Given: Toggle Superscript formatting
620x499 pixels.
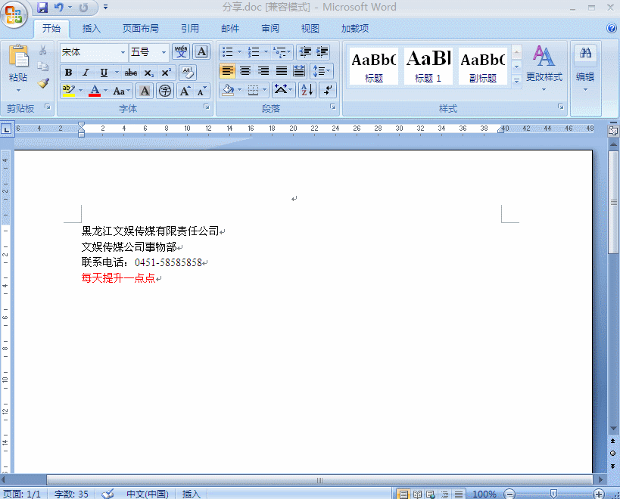Looking at the screenshot, I should coord(166,73).
